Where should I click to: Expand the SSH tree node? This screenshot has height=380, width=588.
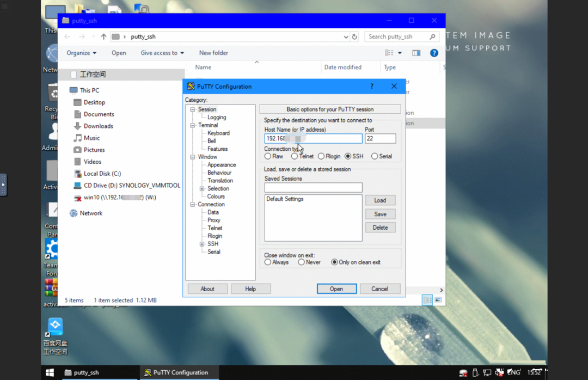202,244
